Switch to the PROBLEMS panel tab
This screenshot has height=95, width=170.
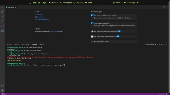[10, 45]
